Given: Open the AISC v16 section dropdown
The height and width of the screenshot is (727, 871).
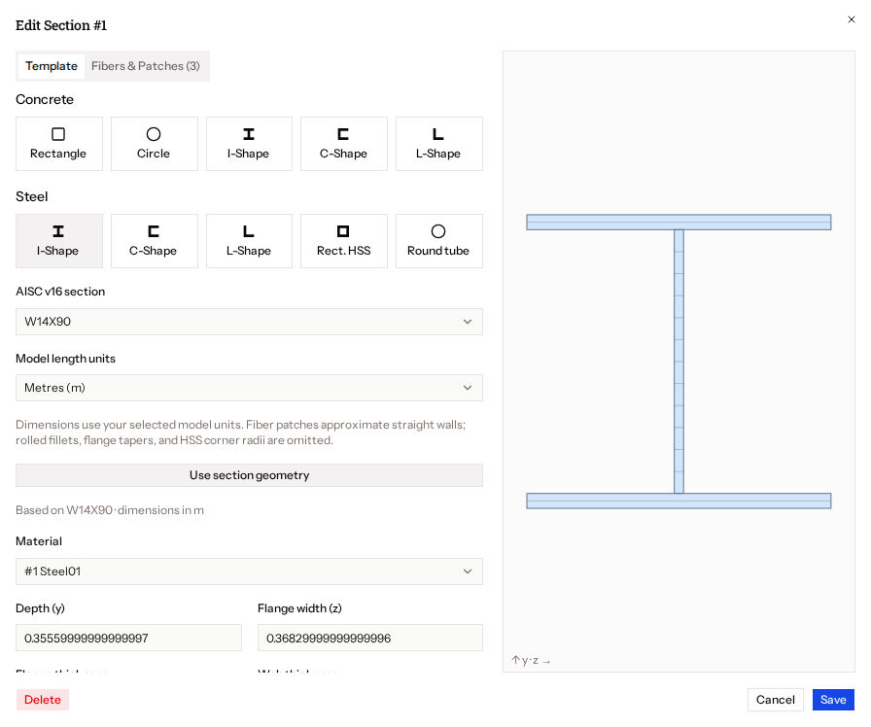Looking at the screenshot, I should [x=249, y=322].
